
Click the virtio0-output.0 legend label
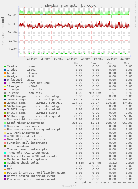pyautogui.click(x=49, y=103)
